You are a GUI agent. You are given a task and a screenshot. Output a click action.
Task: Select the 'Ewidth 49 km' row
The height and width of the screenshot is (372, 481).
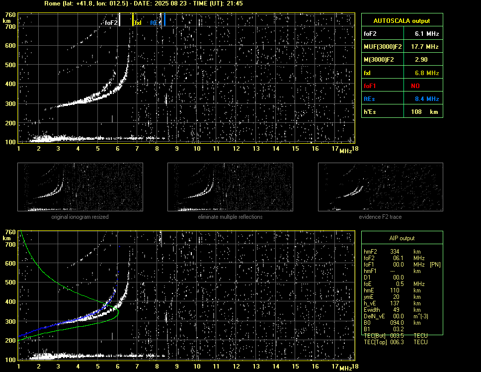point(392,310)
